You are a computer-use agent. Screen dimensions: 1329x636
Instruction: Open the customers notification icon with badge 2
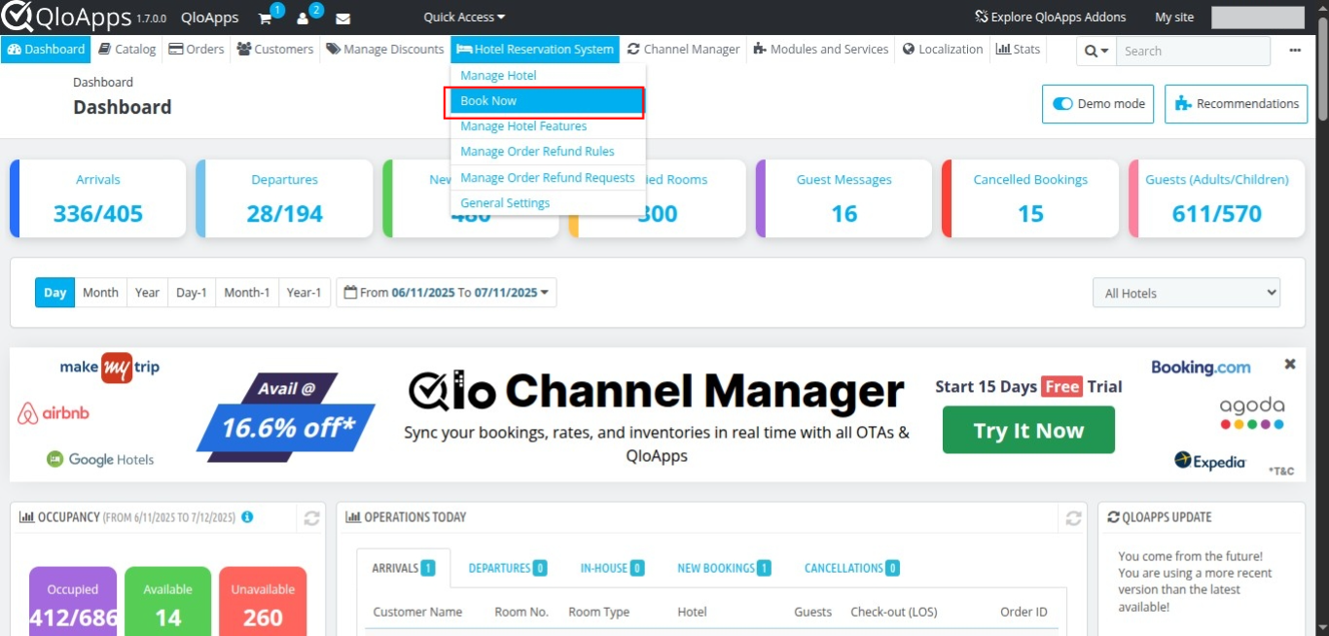[304, 18]
